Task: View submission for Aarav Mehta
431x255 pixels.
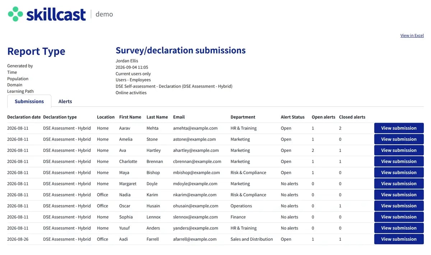Action: pos(399,128)
